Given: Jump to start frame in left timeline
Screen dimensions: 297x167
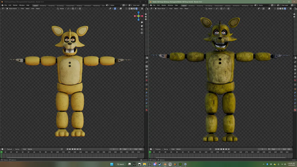Looking at the screenshot, I should [x=67, y=149].
